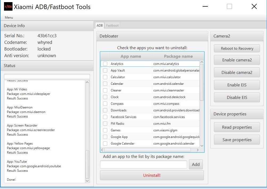
Task: Select com.miui.cleanmaster package cell
Action: 176,90
